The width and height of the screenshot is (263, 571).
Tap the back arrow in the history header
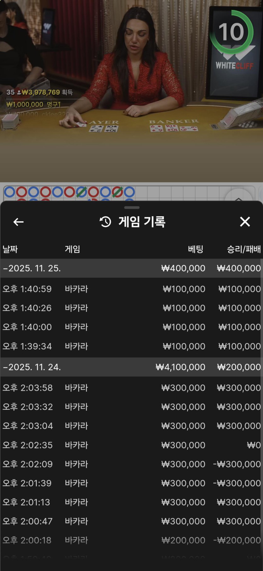click(x=19, y=222)
